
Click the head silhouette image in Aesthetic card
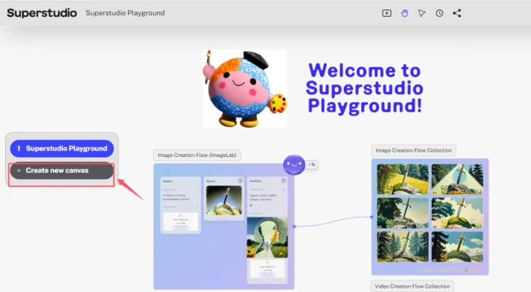pos(267,238)
